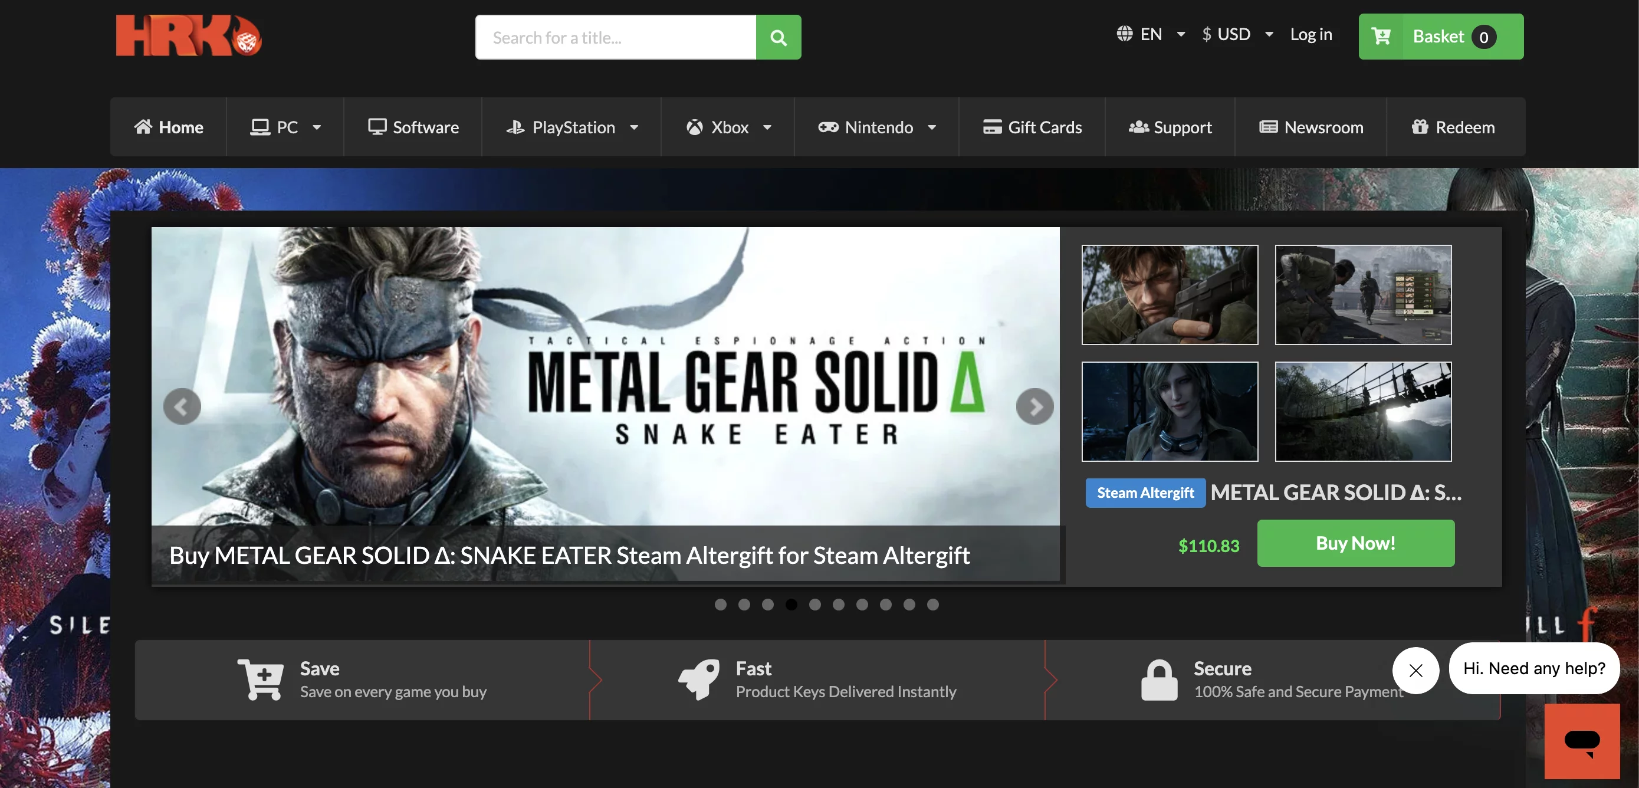Go to previous slide with the left arrow
Image resolution: width=1639 pixels, height=788 pixels.
[182, 406]
